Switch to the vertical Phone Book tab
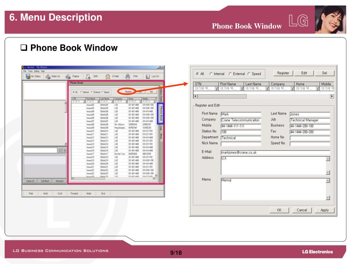The image size is (352, 264). point(161,113)
